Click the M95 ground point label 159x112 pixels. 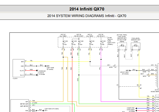[127, 70]
